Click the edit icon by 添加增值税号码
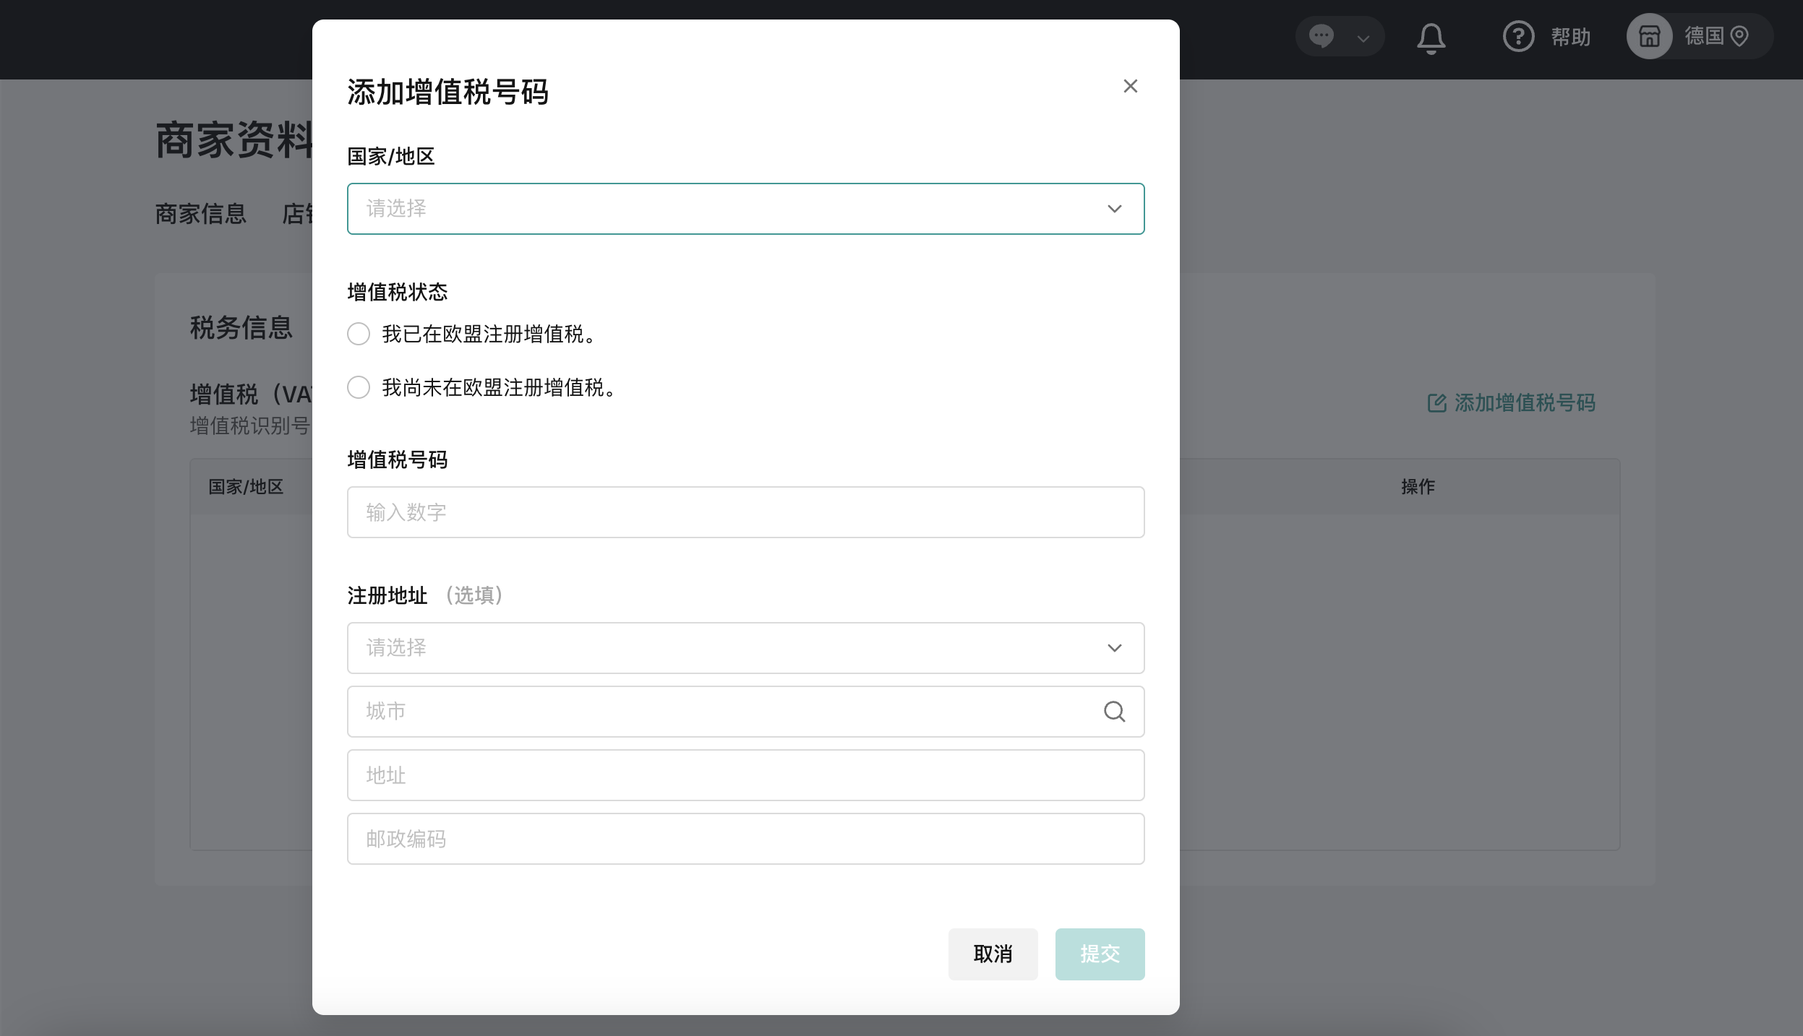The image size is (1803, 1036). tap(1436, 403)
